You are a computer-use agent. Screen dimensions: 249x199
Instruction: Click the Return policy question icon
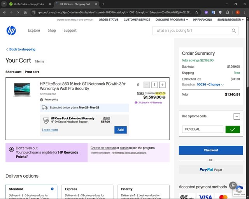pyautogui.click(x=42, y=99)
